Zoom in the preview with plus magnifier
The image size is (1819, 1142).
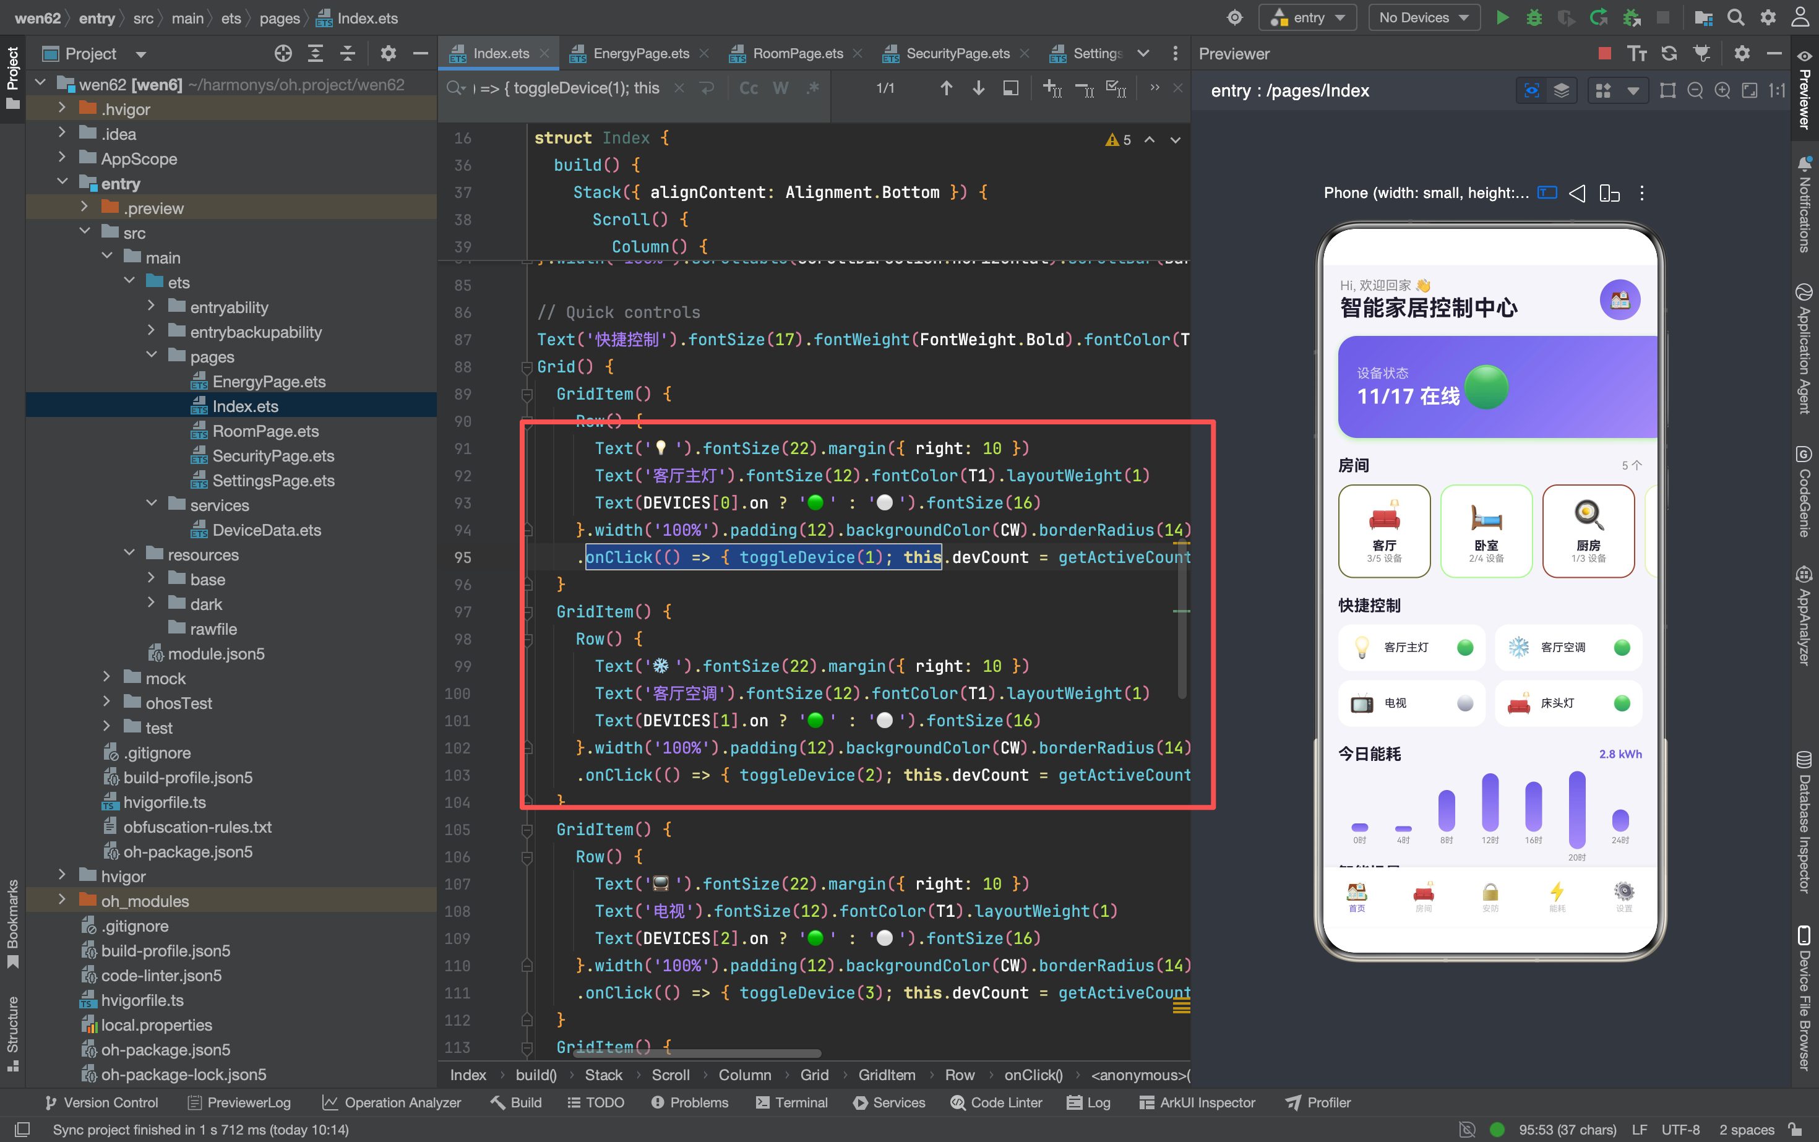pyautogui.click(x=1722, y=91)
